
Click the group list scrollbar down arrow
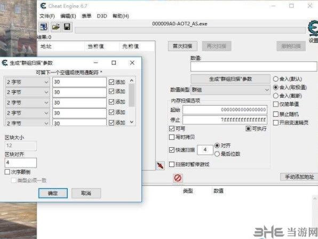click(132, 122)
